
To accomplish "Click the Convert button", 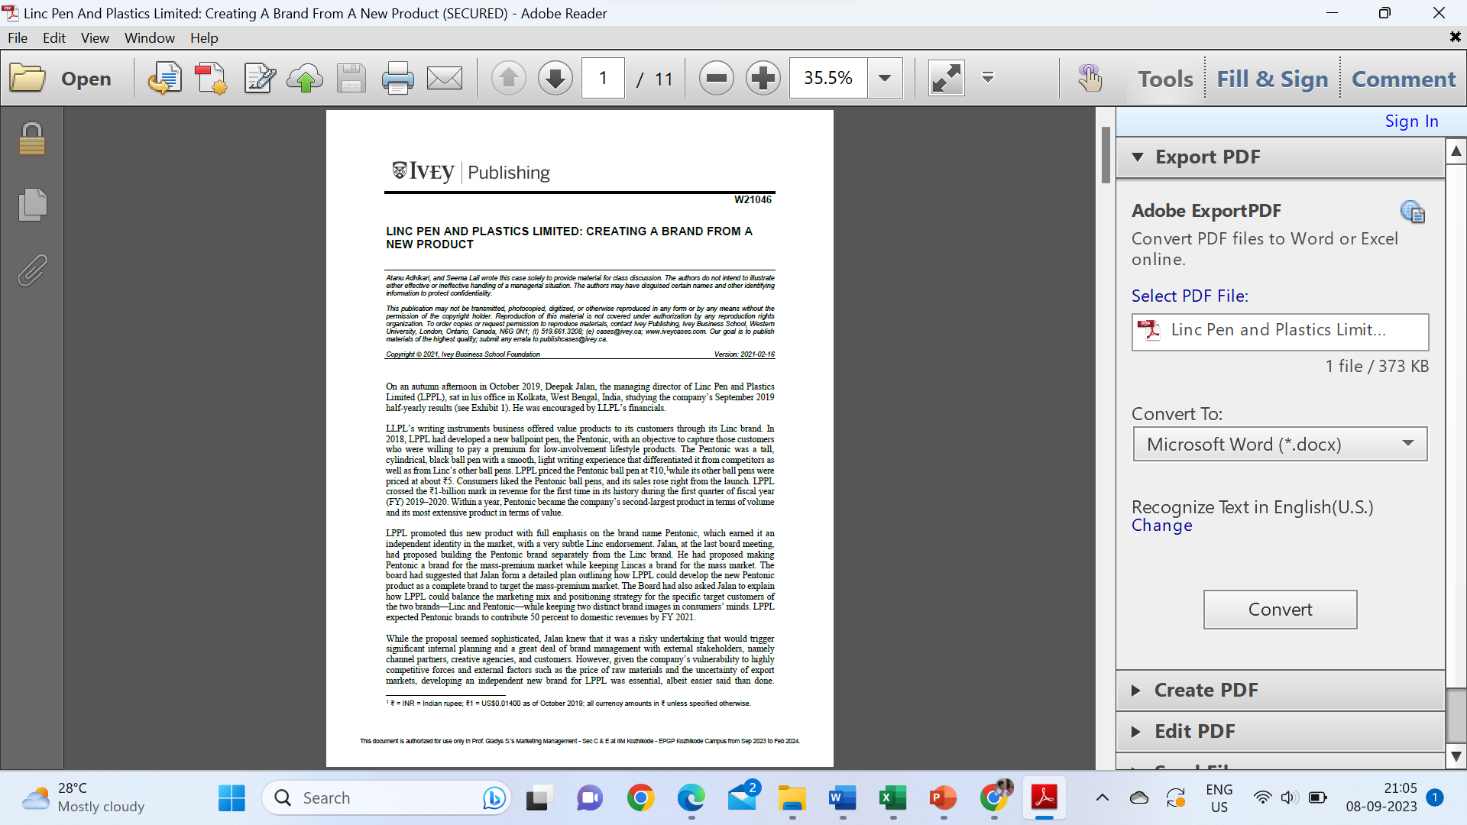I will pyautogui.click(x=1280, y=609).
